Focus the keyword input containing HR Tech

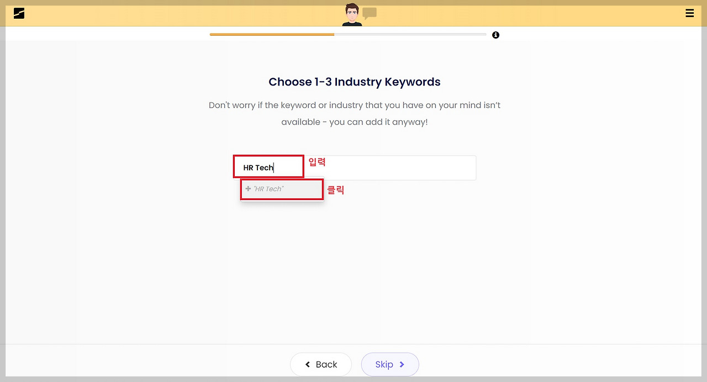pyautogui.click(x=268, y=168)
